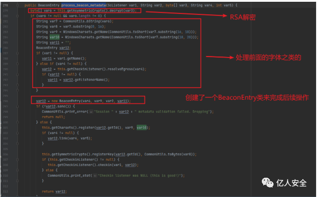Fold the getCheckinListener if block at line 307
317x197 pixels.
(17, 160)
